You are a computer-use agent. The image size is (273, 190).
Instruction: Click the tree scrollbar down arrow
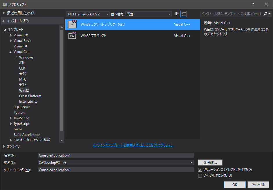tap(62, 141)
